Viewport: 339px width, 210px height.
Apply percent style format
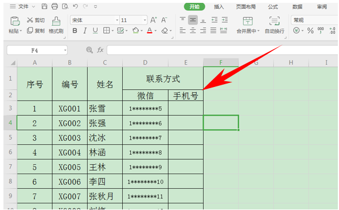(x=310, y=31)
